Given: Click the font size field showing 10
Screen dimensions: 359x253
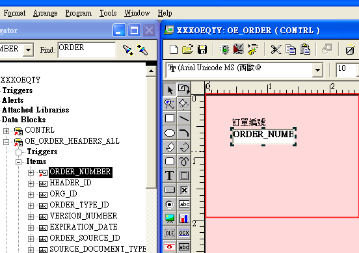Looking at the screenshot, I should click(347, 70).
